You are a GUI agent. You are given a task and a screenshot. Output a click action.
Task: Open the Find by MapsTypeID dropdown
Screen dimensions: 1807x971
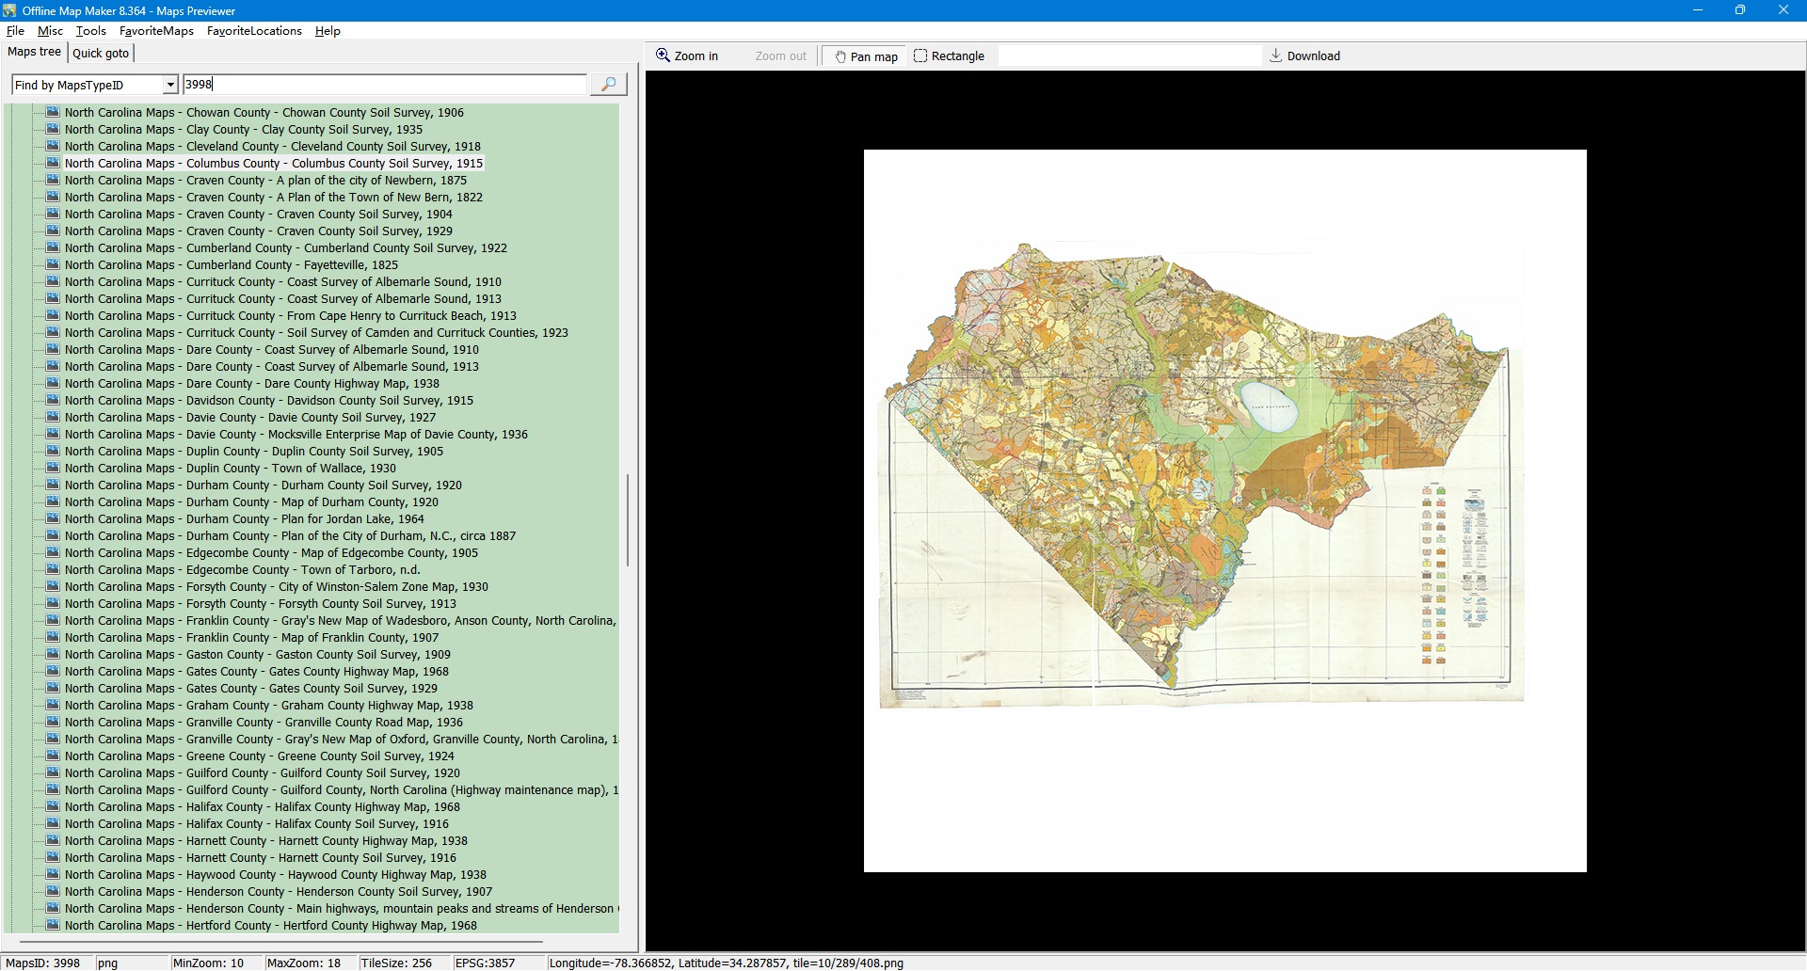tap(170, 86)
